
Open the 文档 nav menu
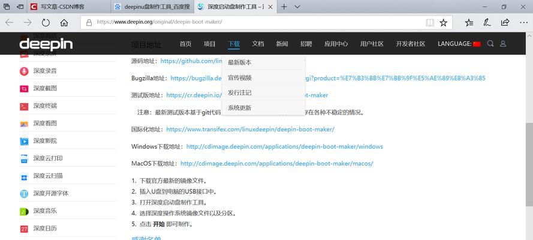tap(258, 44)
